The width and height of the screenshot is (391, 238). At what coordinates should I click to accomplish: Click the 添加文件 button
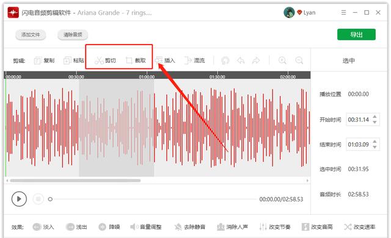click(31, 35)
